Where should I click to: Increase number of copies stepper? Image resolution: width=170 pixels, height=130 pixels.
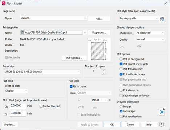coord(103,71)
